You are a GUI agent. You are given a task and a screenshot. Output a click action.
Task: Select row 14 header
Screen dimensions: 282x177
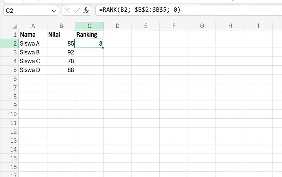point(10,149)
